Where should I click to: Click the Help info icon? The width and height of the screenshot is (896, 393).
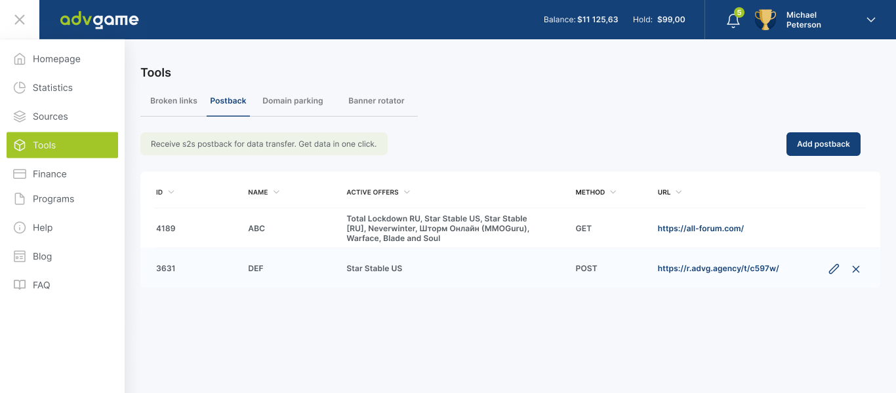pos(20,228)
